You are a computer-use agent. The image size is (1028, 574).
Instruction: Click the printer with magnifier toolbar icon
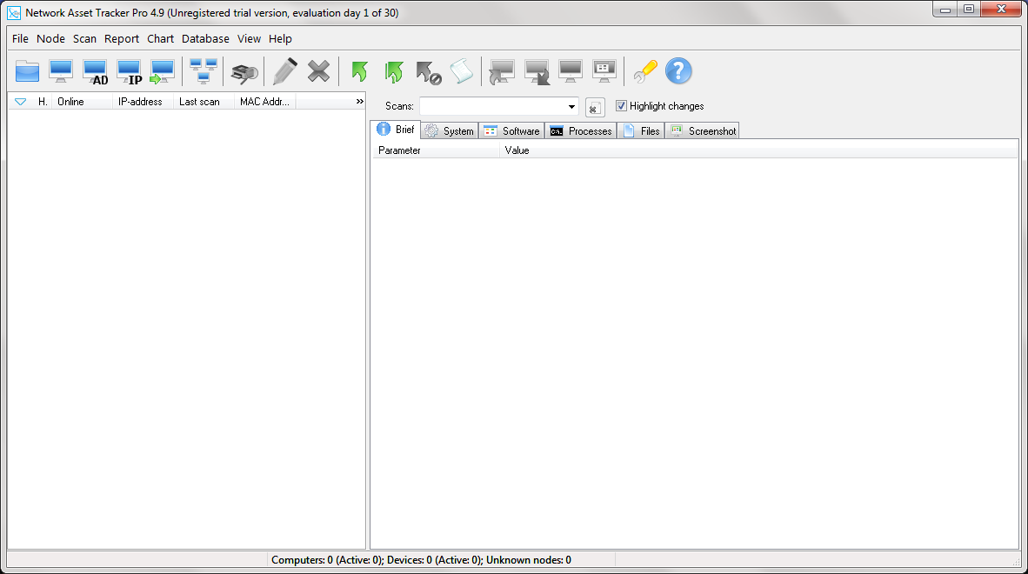(244, 72)
